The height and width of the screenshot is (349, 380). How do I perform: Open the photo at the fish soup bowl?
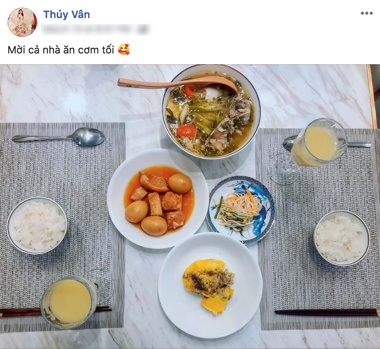point(211,111)
